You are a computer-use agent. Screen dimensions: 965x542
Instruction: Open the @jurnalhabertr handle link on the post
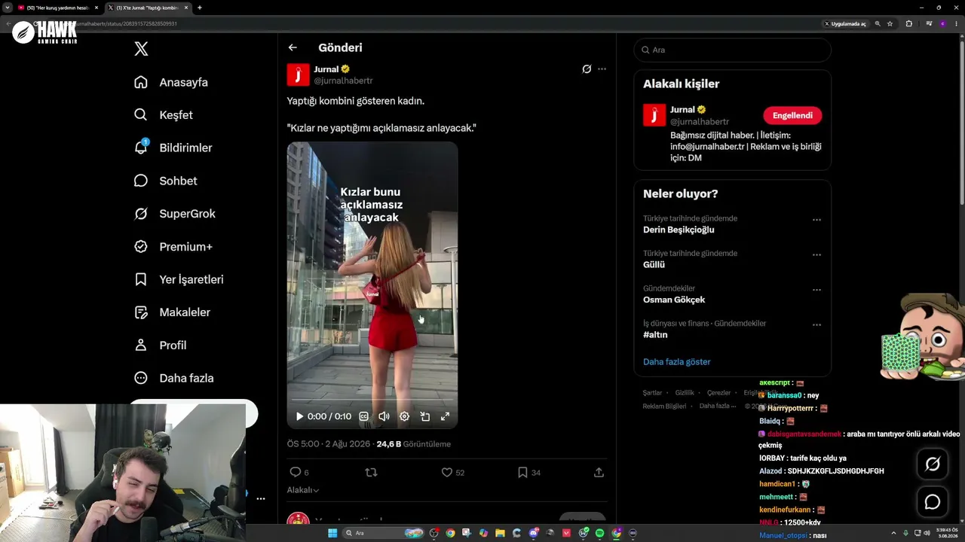pos(343,81)
